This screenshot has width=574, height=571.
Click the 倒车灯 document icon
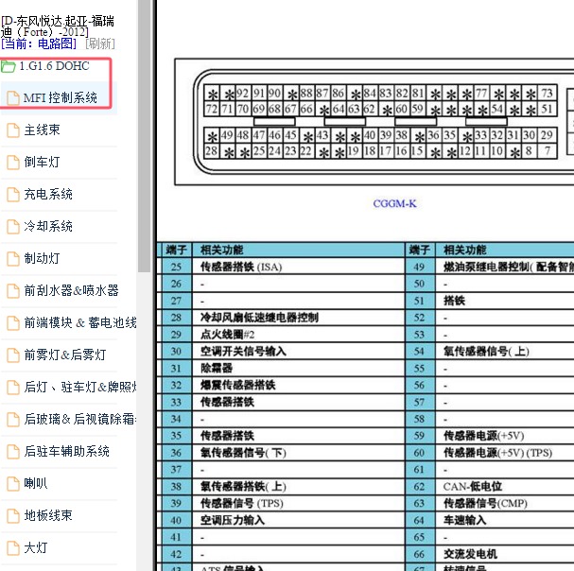(x=13, y=163)
